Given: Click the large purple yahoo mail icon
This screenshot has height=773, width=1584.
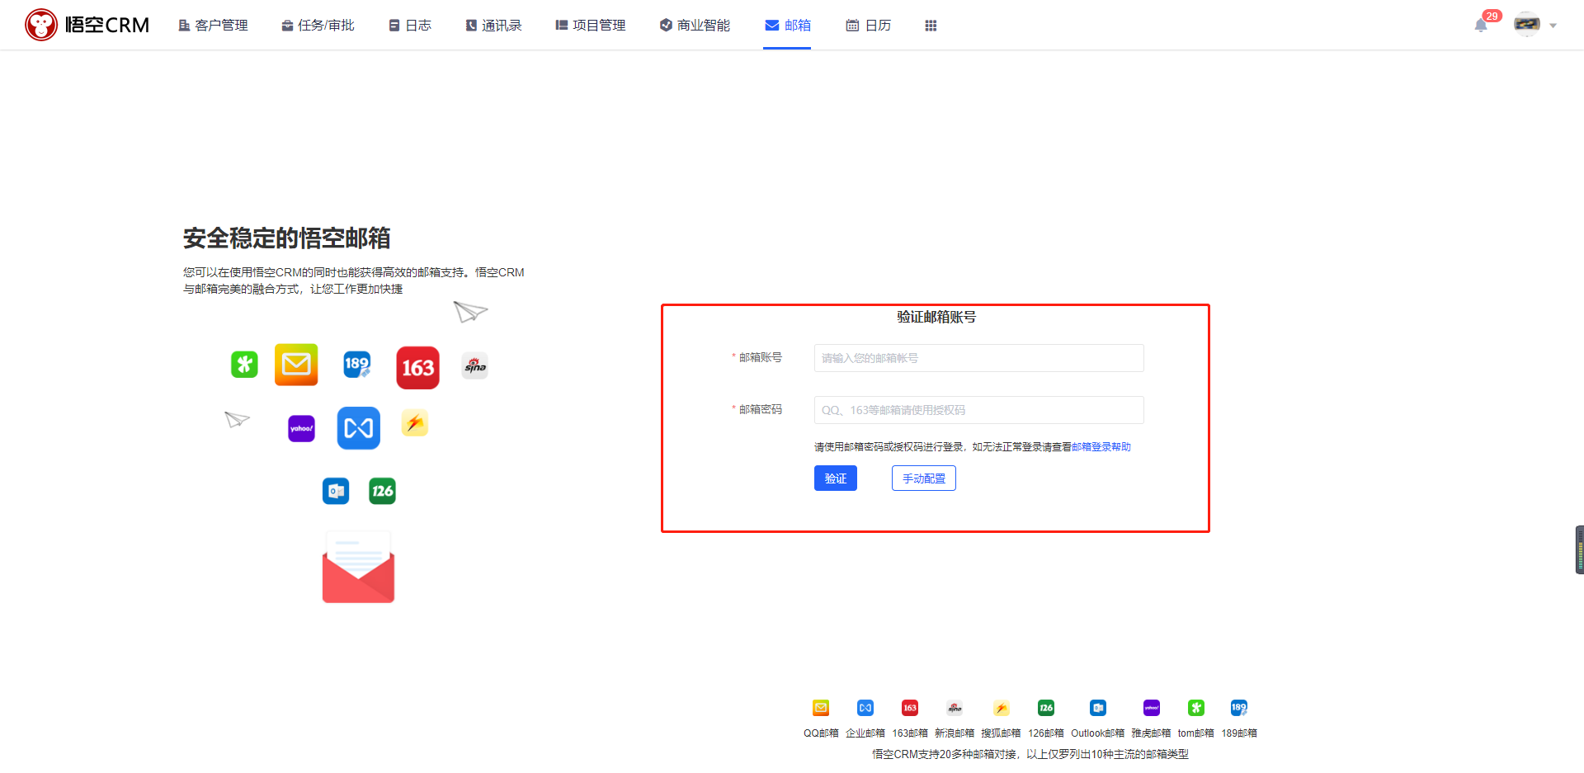Looking at the screenshot, I should (x=301, y=428).
